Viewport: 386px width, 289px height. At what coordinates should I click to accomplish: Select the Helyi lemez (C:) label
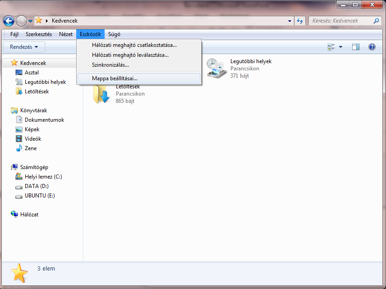pos(43,177)
